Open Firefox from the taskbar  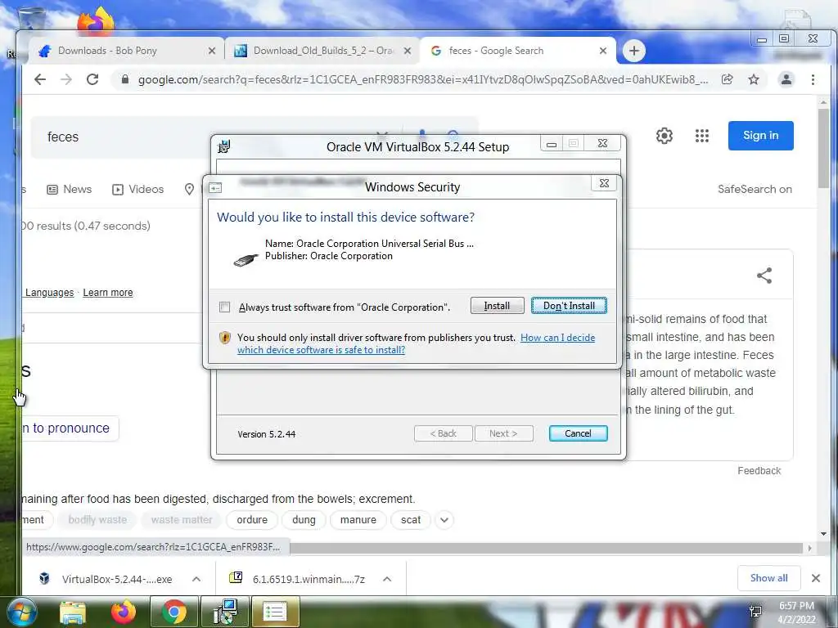[123, 612]
